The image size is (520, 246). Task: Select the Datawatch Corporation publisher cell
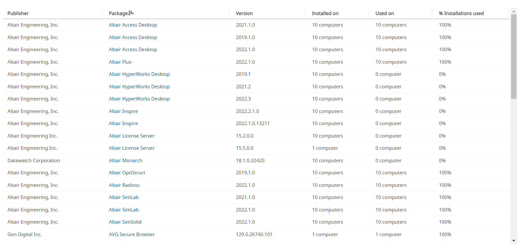[x=34, y=161]
